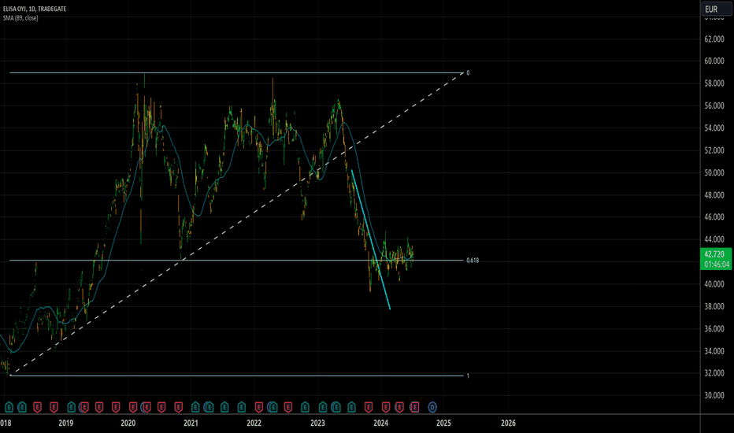734x433 pixels.
Task: Click the red earnings marker nearest above the 2024 label
Action: (385, 407)
